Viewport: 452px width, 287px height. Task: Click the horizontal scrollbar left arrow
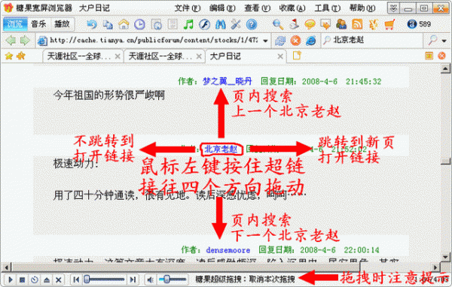click(x=7, y=267)
